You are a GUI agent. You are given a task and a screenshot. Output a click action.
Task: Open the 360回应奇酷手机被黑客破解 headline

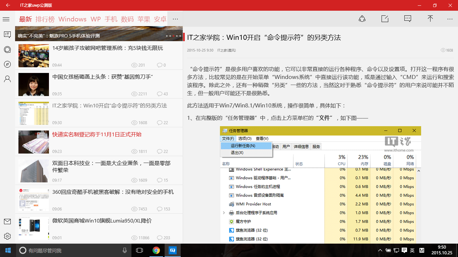(113, 192)
